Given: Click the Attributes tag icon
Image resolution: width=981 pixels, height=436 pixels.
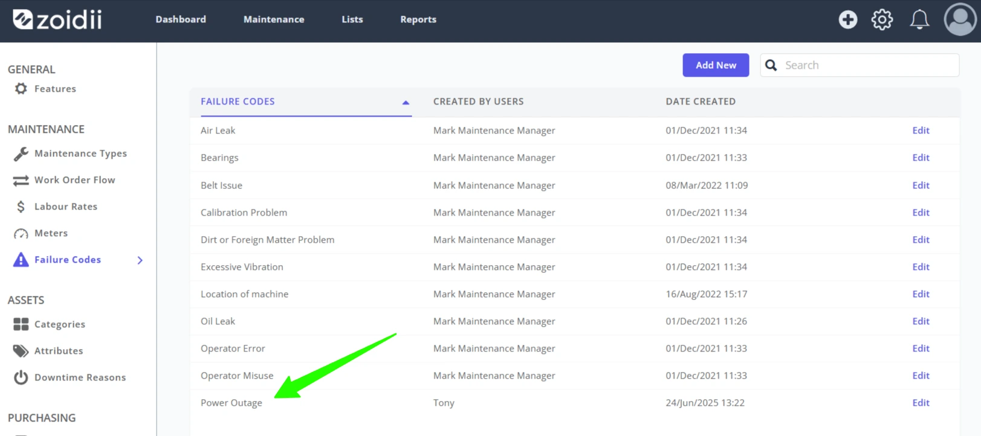Looking at the screenshot, I should [21, 351].
